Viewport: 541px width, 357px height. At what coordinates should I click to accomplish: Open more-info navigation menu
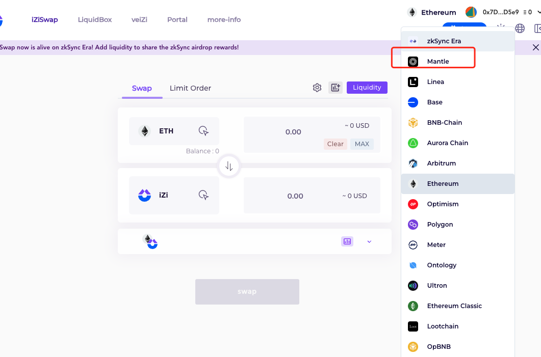(x=224, y=20)
